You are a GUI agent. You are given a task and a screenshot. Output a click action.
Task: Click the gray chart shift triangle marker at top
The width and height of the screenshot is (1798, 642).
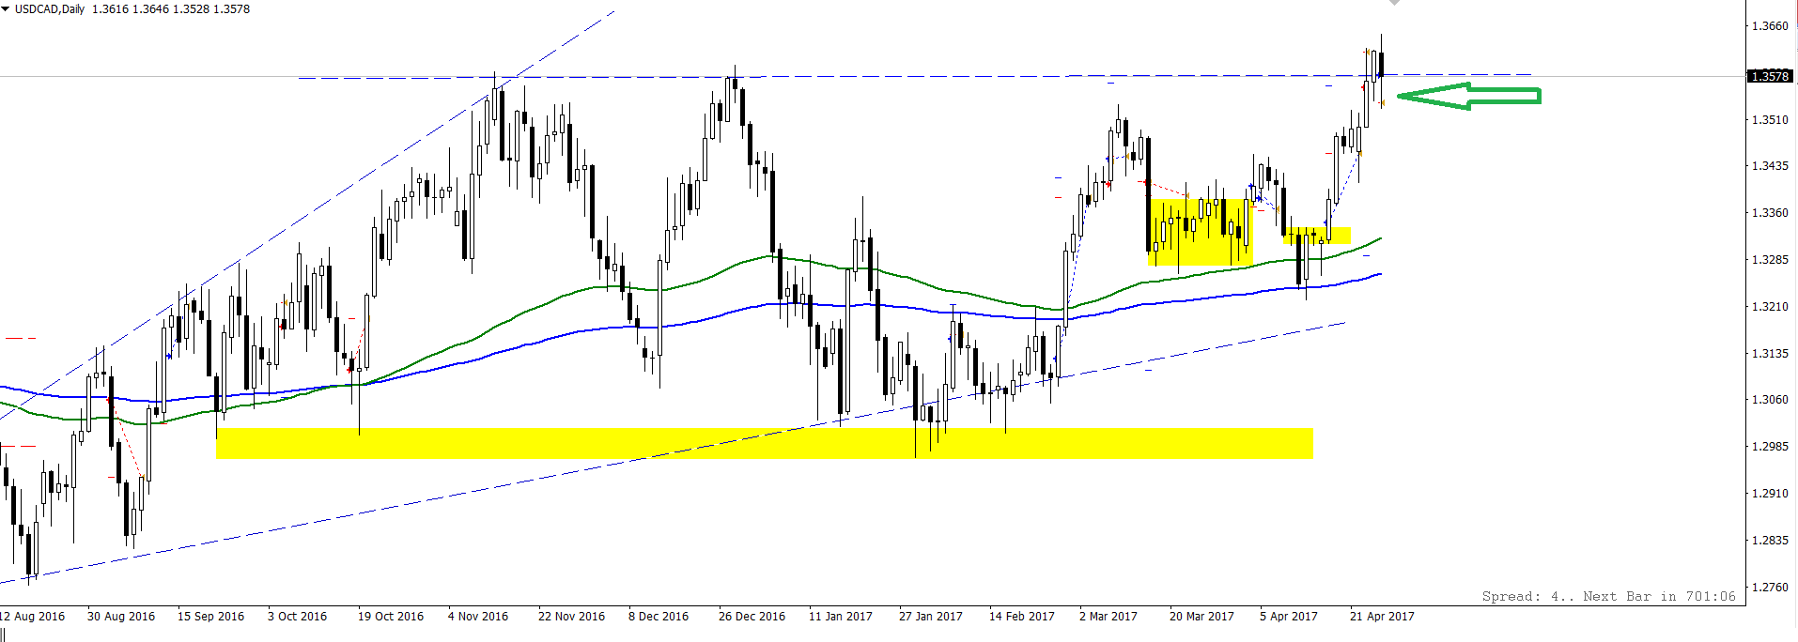pyautogui.click(x=1394, y=3)
